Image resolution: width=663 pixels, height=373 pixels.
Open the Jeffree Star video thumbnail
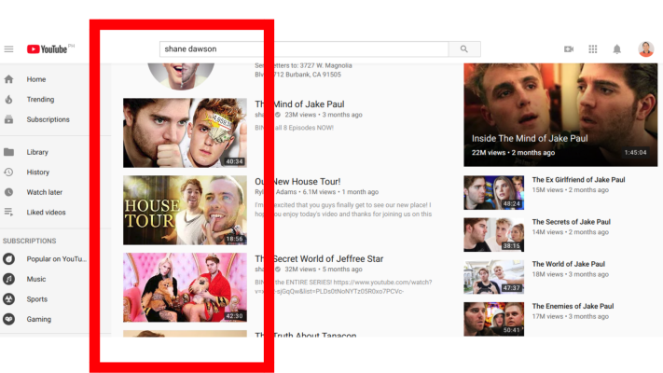185,287
